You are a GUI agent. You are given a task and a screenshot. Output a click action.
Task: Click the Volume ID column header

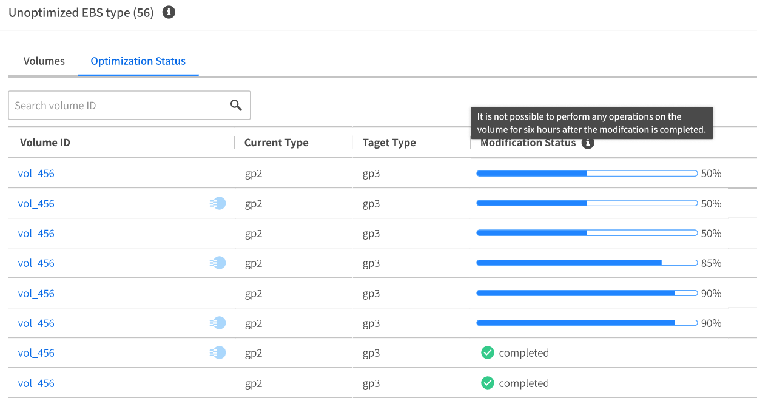pyautogui.click(x=45, y=143)
